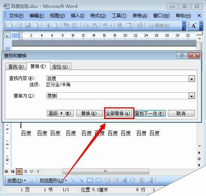Click the Reading layout 阅读(R) button

(159, 25)
